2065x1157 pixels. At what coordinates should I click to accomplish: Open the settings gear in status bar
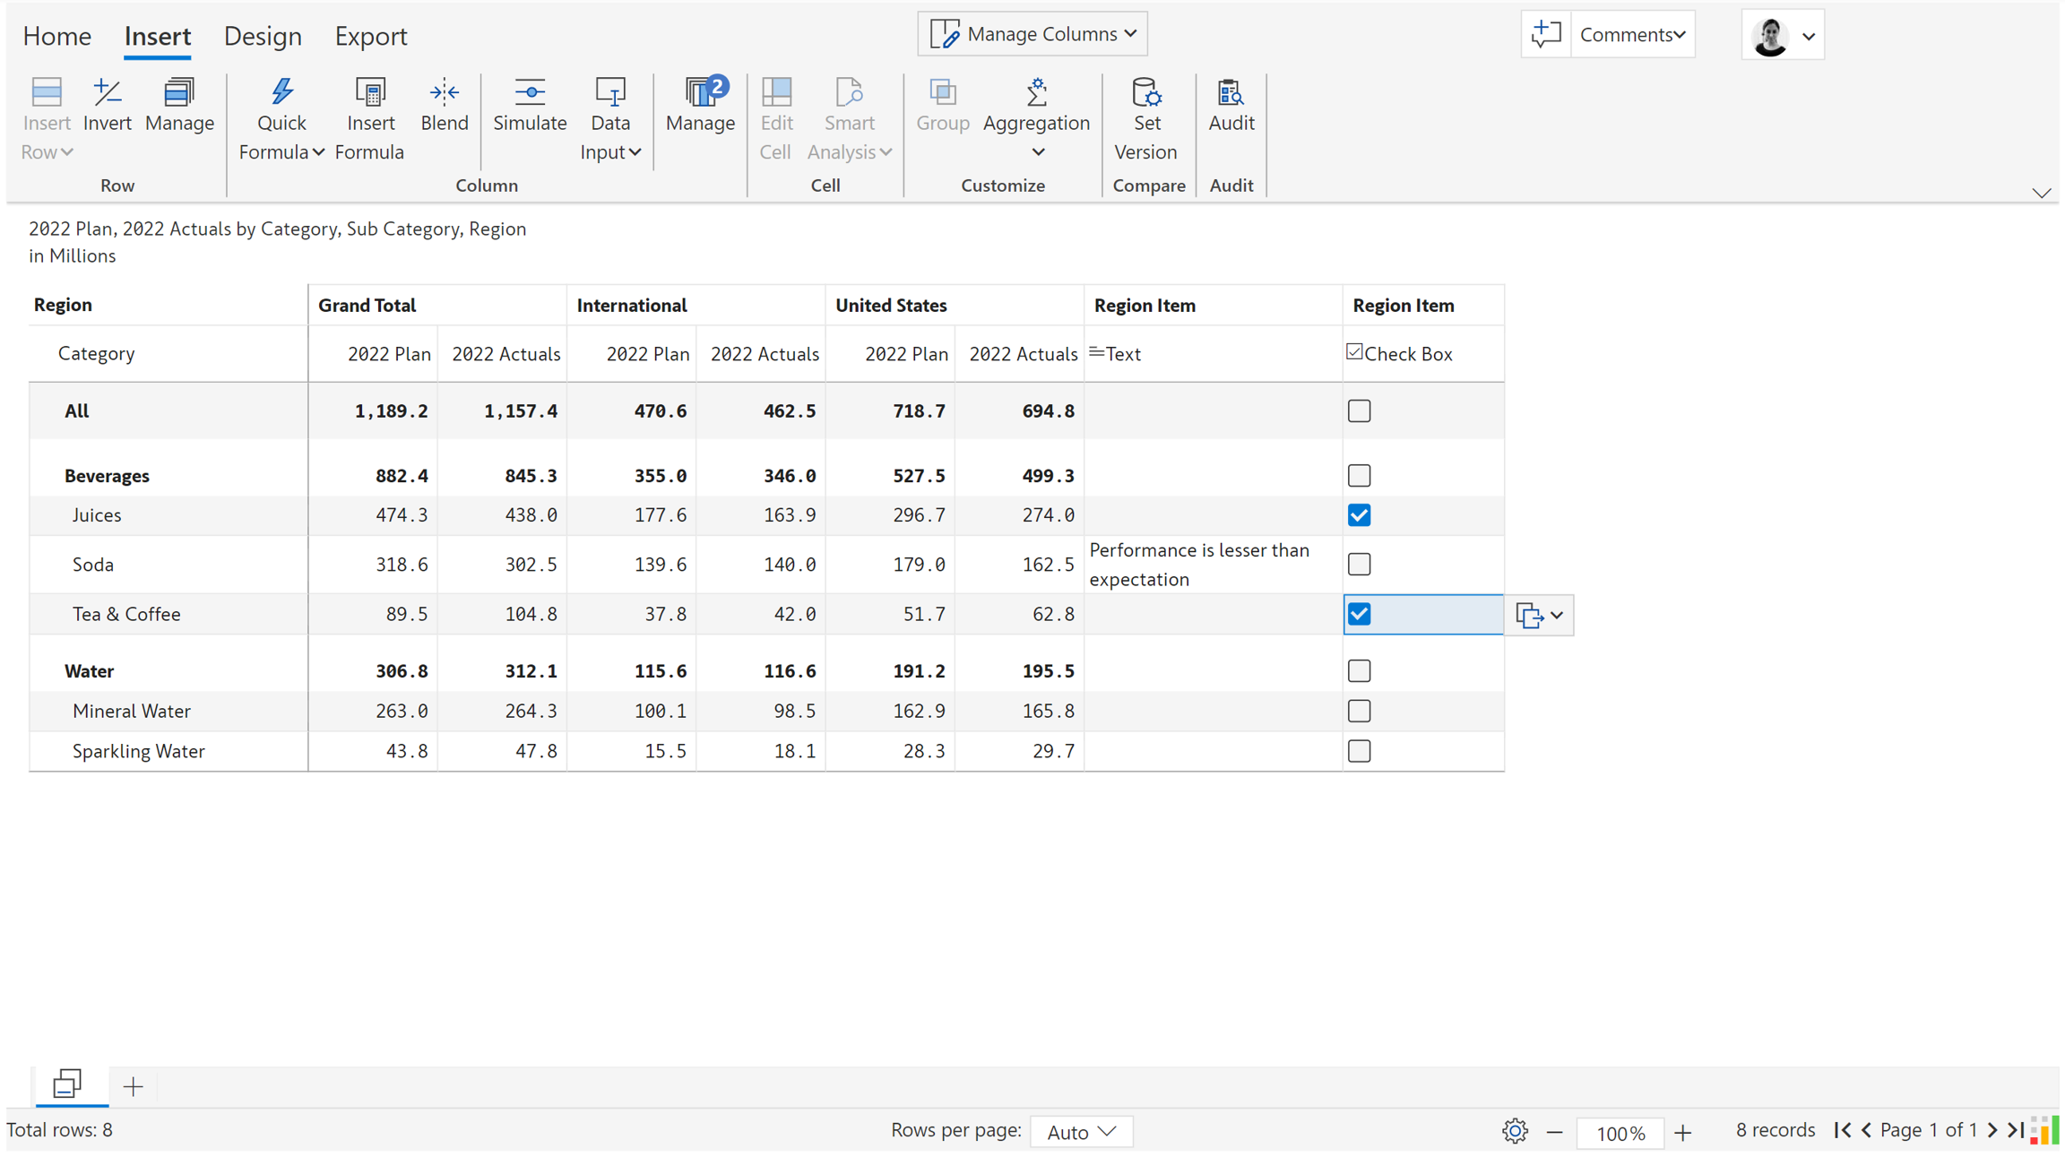(x=1514, y=1131)
